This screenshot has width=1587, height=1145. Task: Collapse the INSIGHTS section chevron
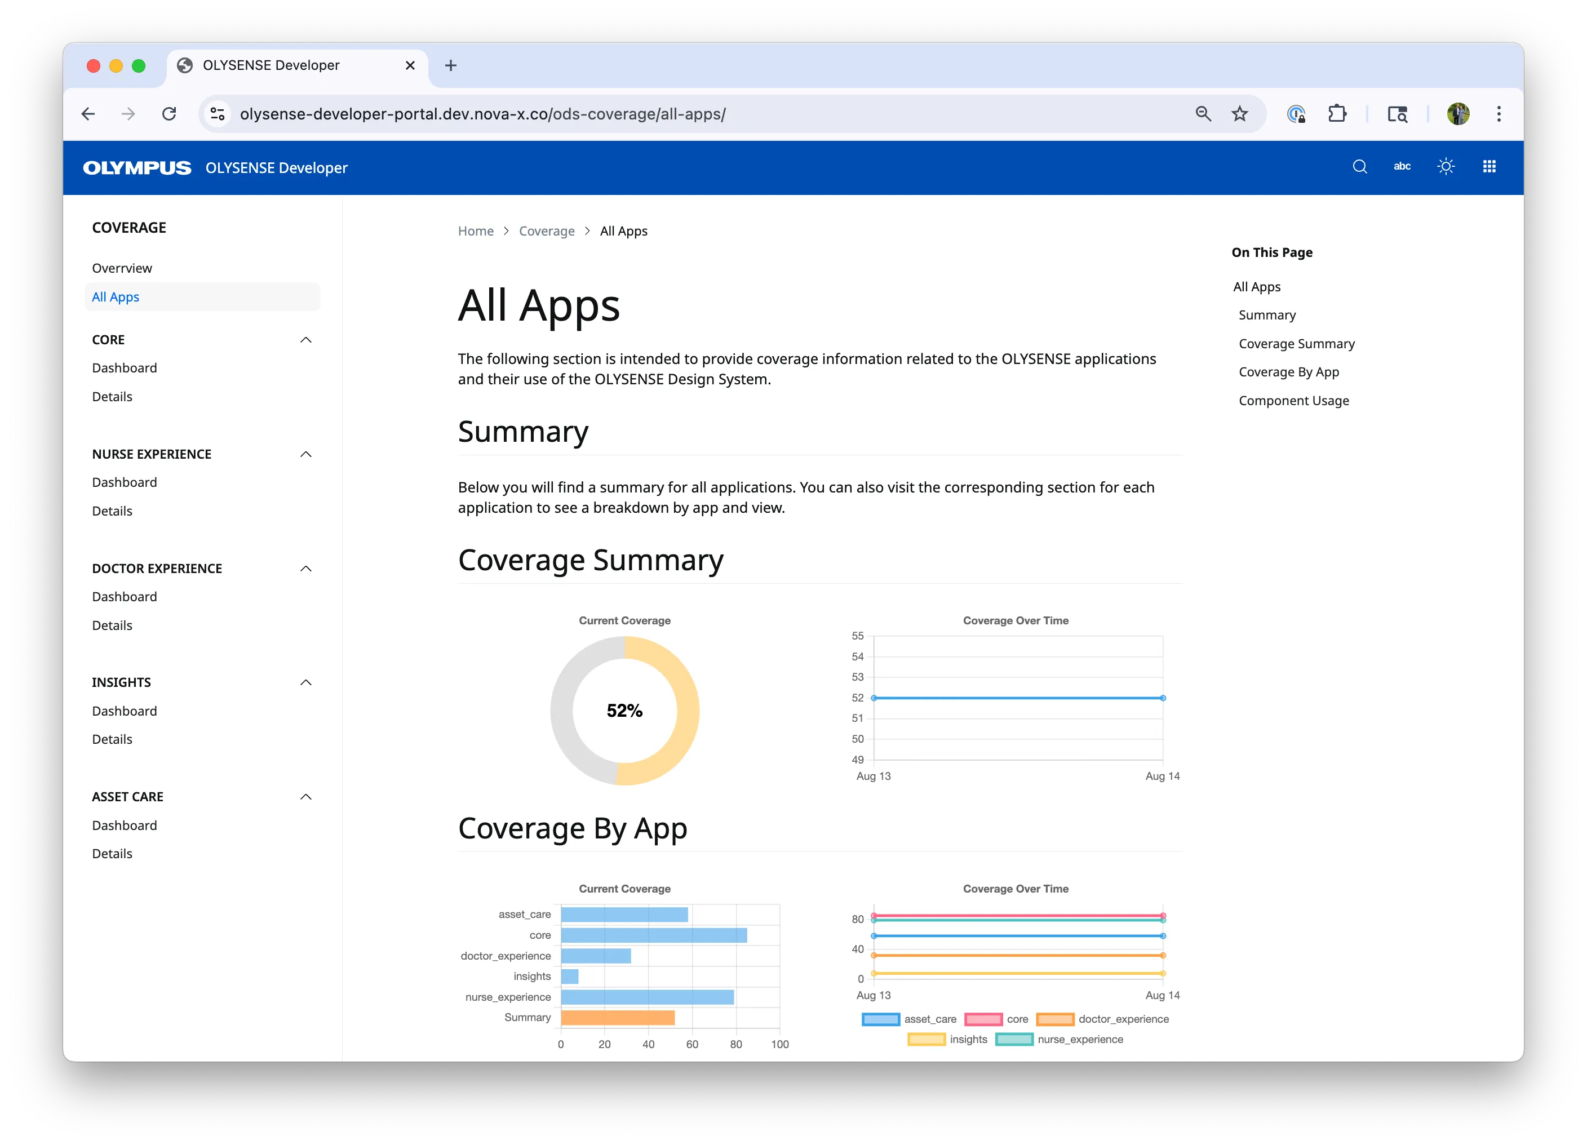(306, 682)
